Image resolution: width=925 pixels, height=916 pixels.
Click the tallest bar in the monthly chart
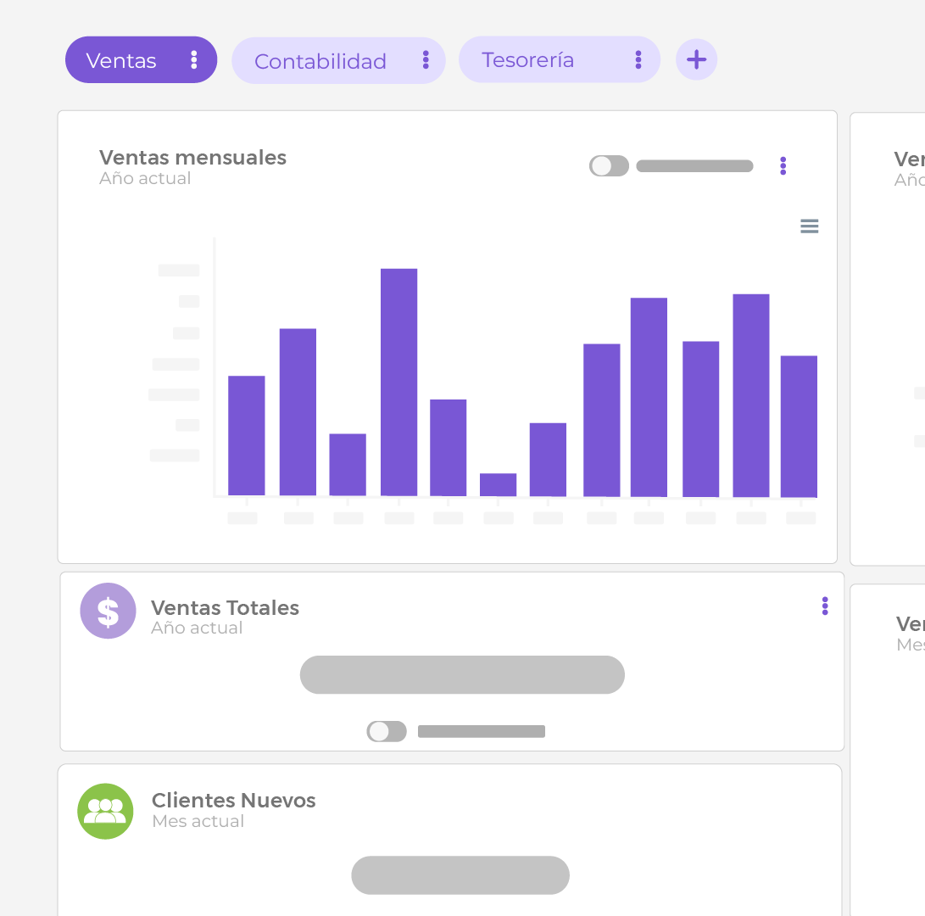coord(398,382)
